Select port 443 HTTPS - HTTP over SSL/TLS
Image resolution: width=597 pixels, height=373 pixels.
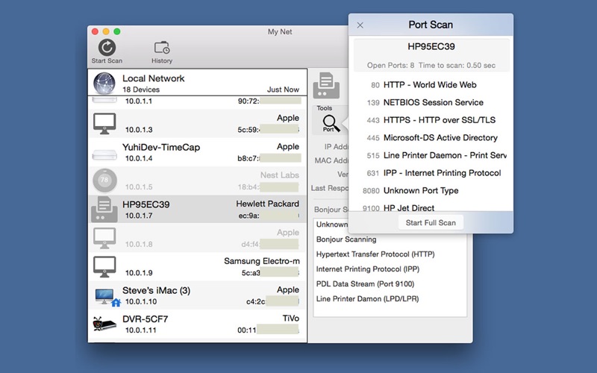pyautogui.click(x=431, y=120)
